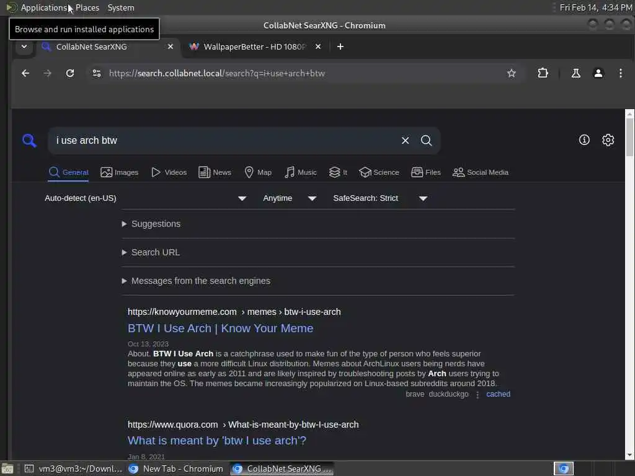Viewport: 635px width, 476px height.
Task: Show desktop via bottom-left panel icon
Action: (7, 469)
